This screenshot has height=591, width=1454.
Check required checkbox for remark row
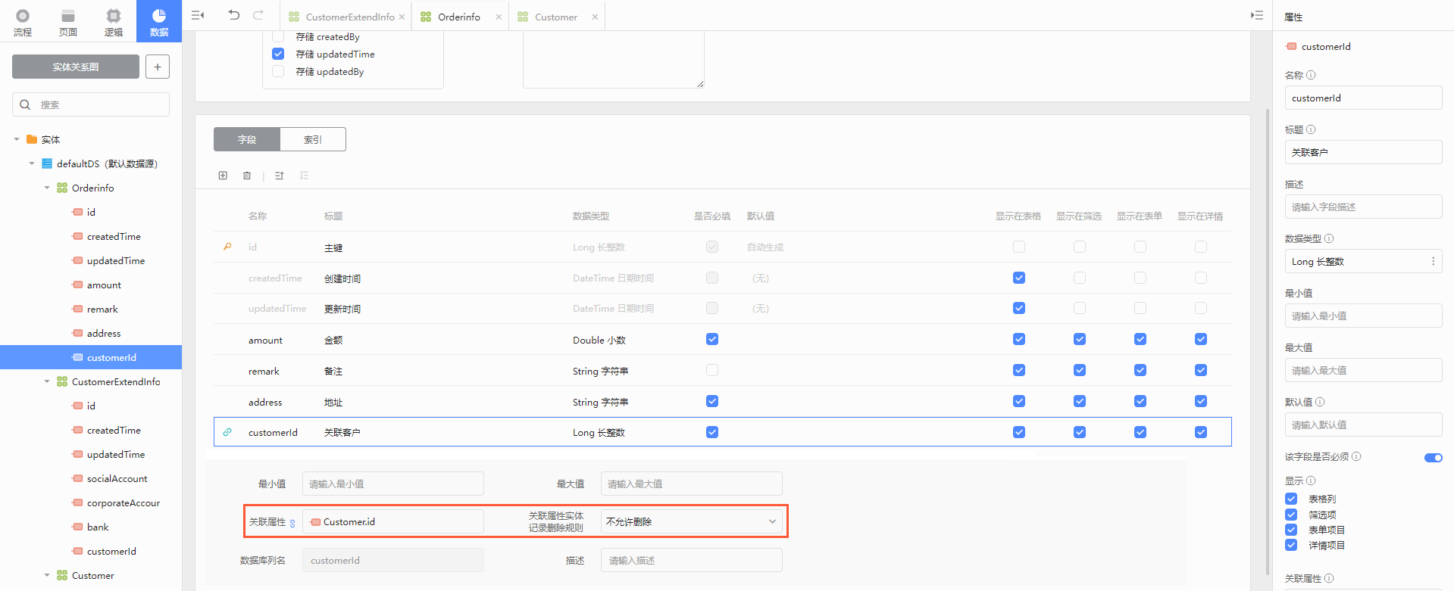pos(712,370)
